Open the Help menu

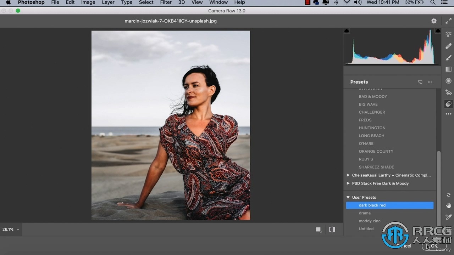pos(240,2)
